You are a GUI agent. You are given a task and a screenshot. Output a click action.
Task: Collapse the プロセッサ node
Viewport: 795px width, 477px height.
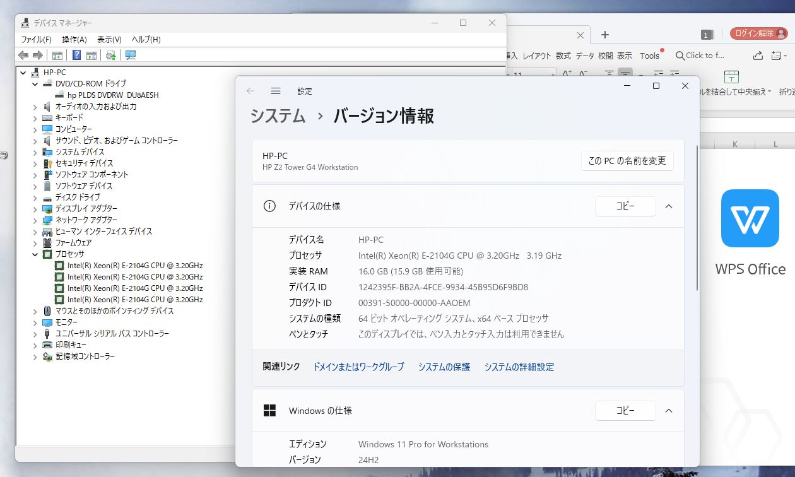(35, 254)
